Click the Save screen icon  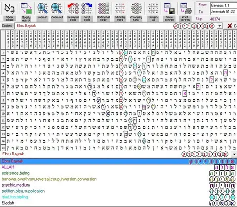(169, 9)
